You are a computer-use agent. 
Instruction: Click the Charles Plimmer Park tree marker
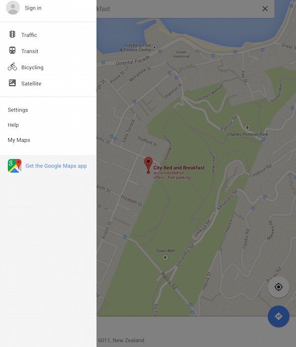point(247,127)
